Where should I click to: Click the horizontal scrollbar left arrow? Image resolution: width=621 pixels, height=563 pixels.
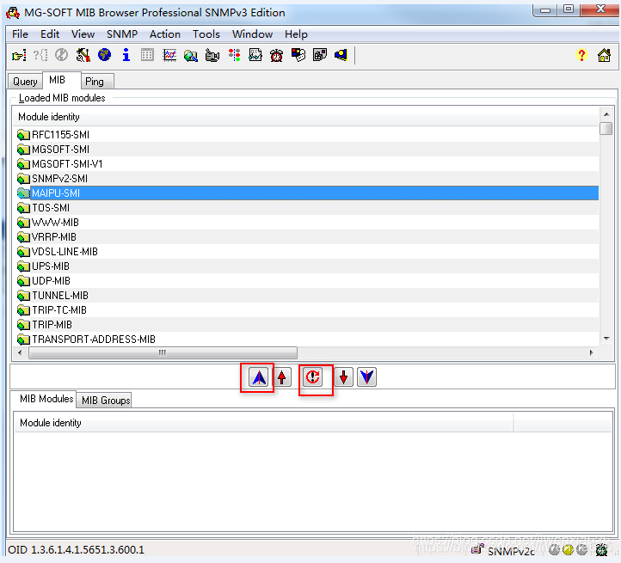pyautogui.click(x=20, y=352)
